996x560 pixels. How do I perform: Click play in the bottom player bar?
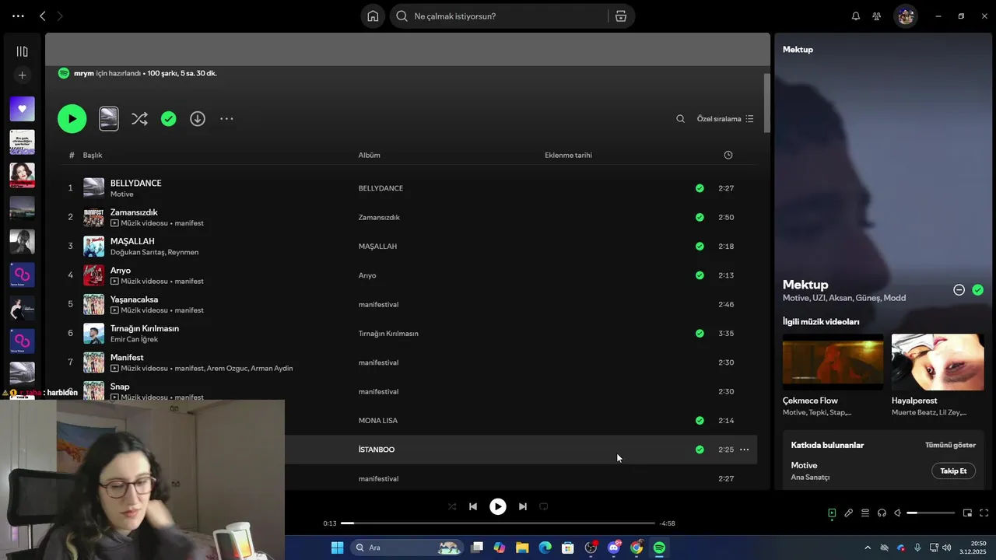(498, 506)
